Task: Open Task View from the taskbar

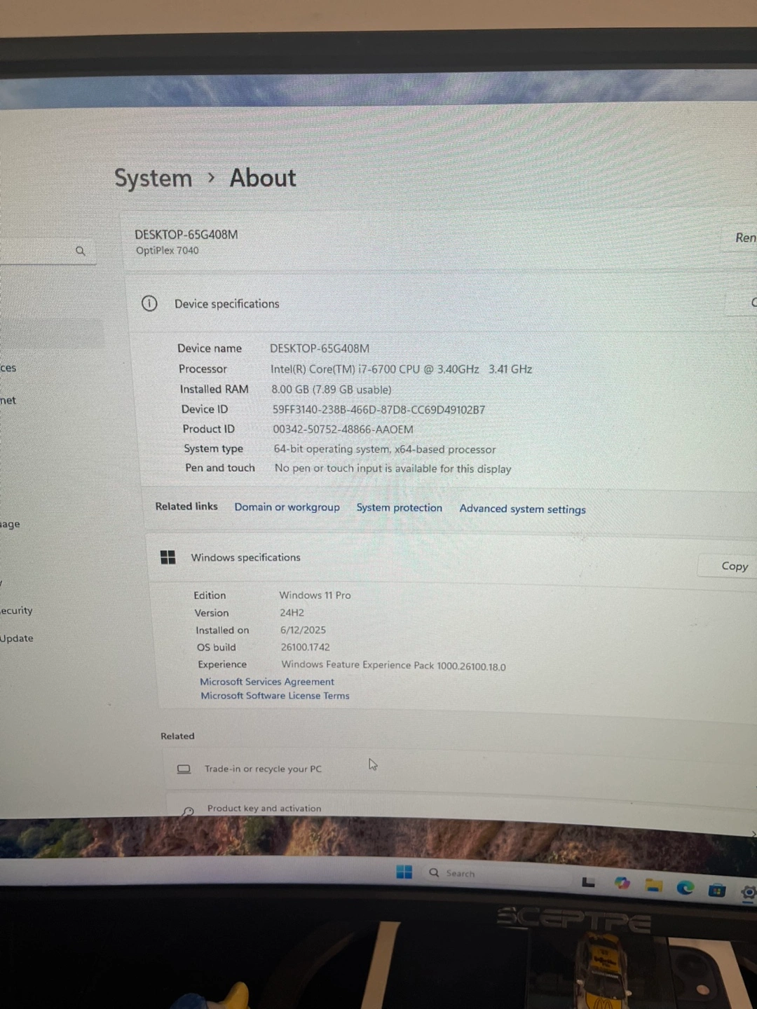Action: [589, 882]
